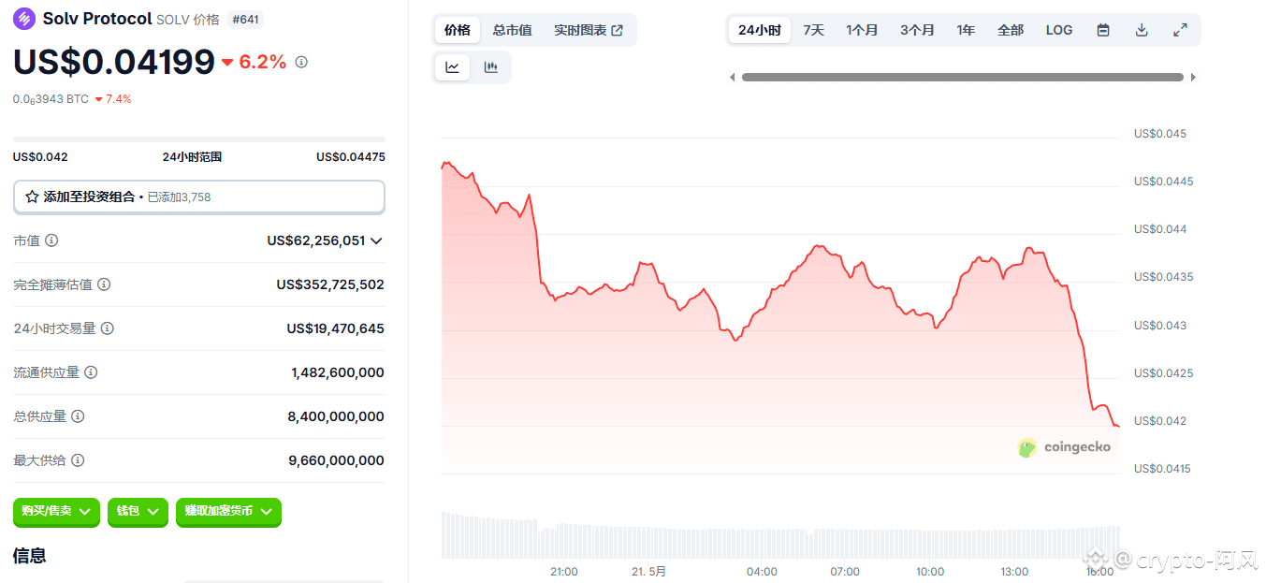The width and height of the screenshot is (1266, 583).
Task: Click the Solv Protocol purple logo icon
Action: coord(24,19)
